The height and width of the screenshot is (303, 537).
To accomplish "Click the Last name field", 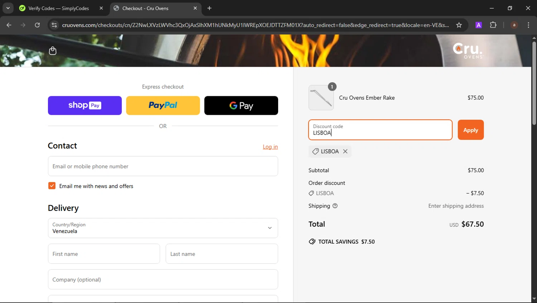I will (x=222, y=254).
